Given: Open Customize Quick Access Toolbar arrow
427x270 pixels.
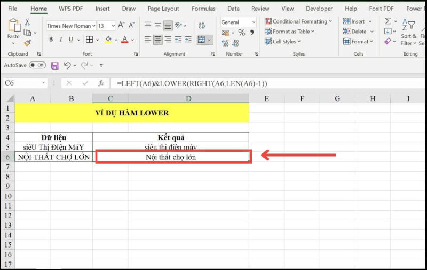Looking at the screenshot, I should (101, 65).
